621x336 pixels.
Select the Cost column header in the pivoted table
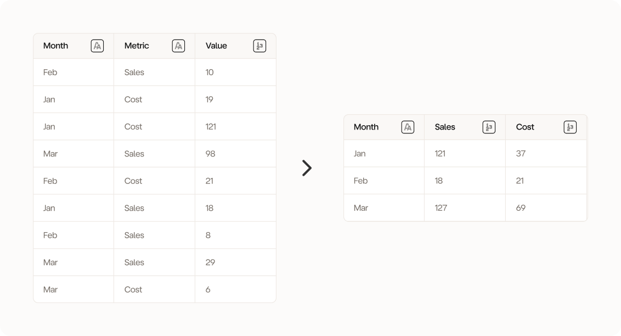point(525,127)
